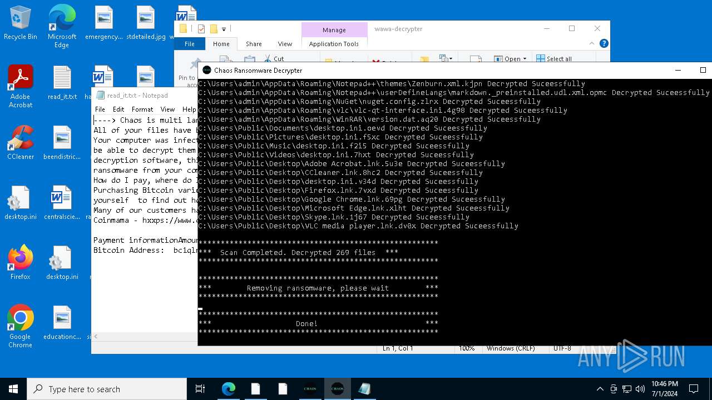Switch to the View tab in Explorer
712x400 pixels.
(285, 44)
